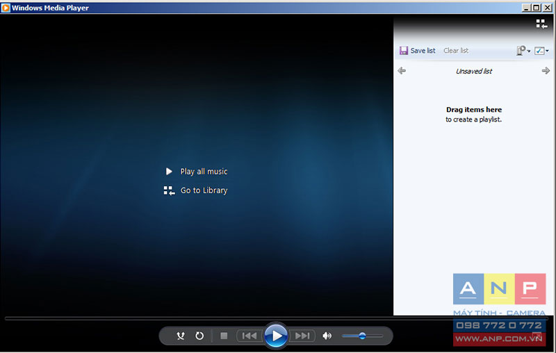Click the play triangle beside Play all music
Viewport: 556px width, 353px height.
click(169, 172)
